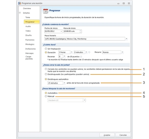149x139 pixels.
Task: Close the dialog window
Action: 129,3
